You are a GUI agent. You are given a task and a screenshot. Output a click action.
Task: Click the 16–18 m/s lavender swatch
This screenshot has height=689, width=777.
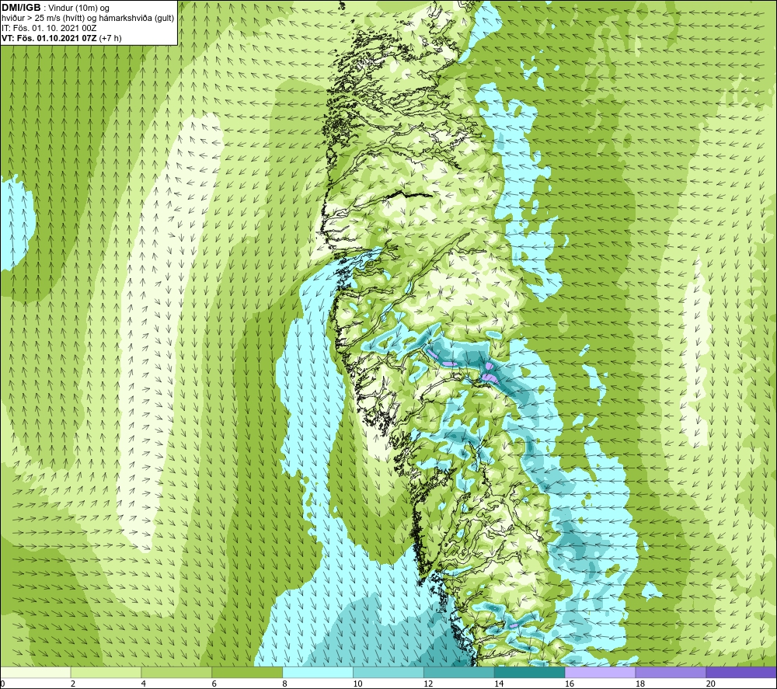coord(600,672)
